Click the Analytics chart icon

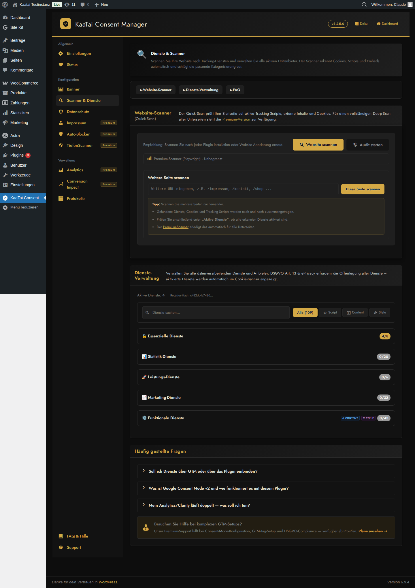(61, 170)
